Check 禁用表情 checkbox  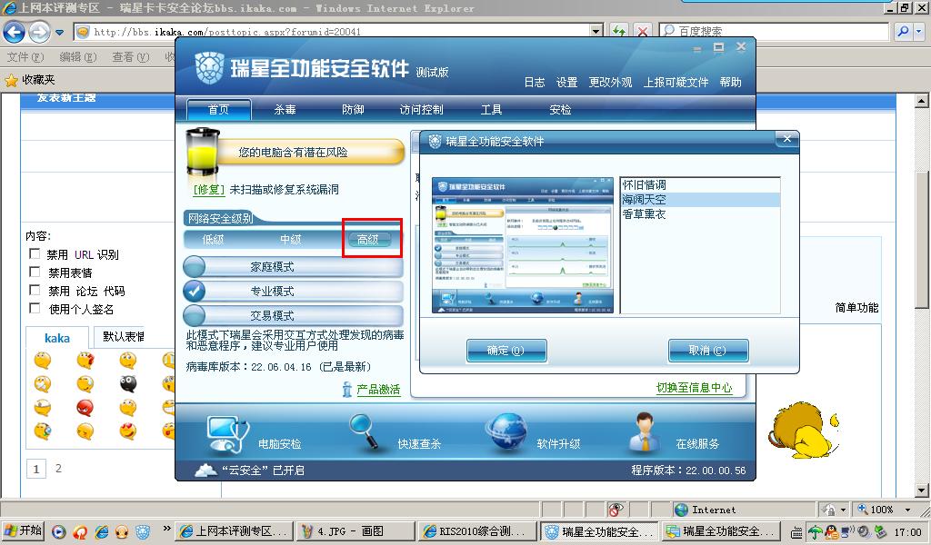(35, 272)
